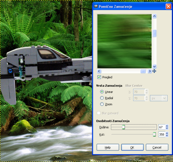Click the Blur Center X input field
The width and height of the screenshot is (173, 162).
pyautogui.click(x=139, y=92)
